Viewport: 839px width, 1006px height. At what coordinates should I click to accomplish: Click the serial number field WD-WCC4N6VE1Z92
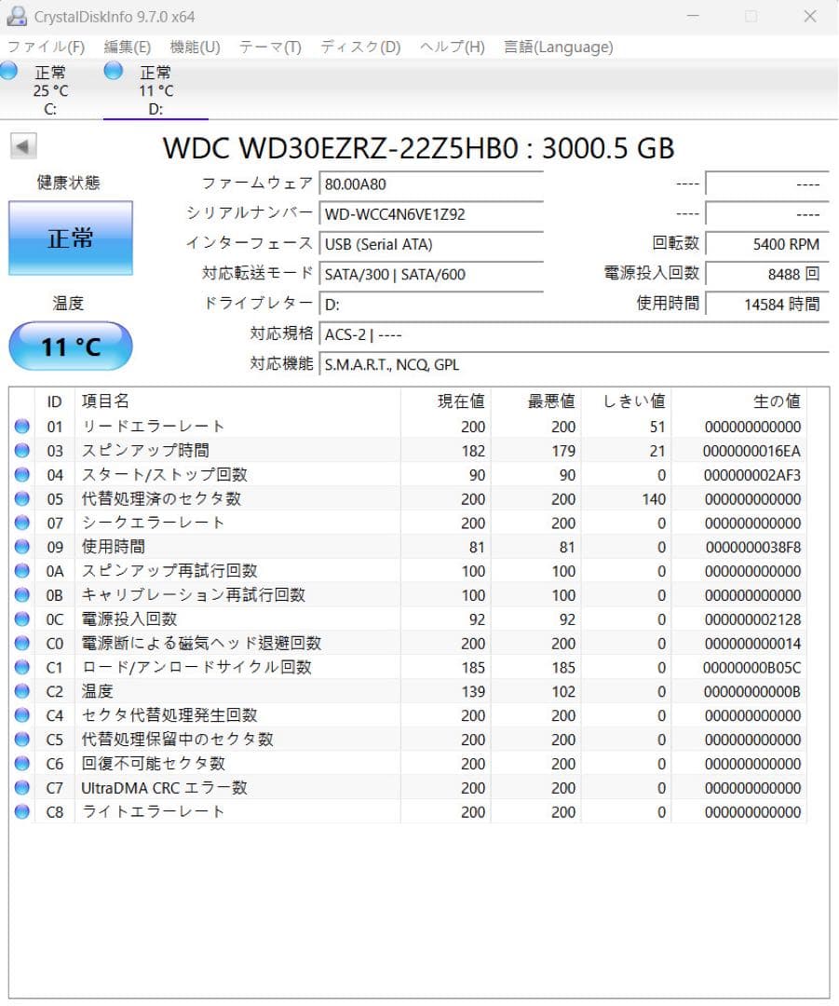431,213
